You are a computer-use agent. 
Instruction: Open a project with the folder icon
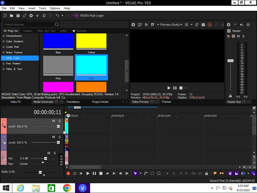click(12, 16)
